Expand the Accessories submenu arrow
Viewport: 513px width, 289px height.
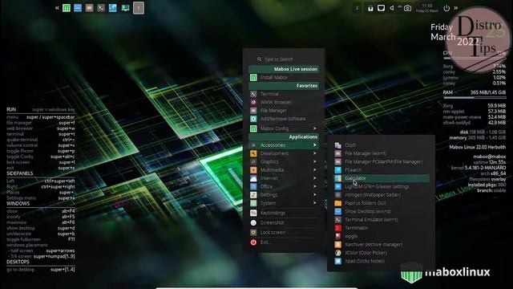[315, 144]
